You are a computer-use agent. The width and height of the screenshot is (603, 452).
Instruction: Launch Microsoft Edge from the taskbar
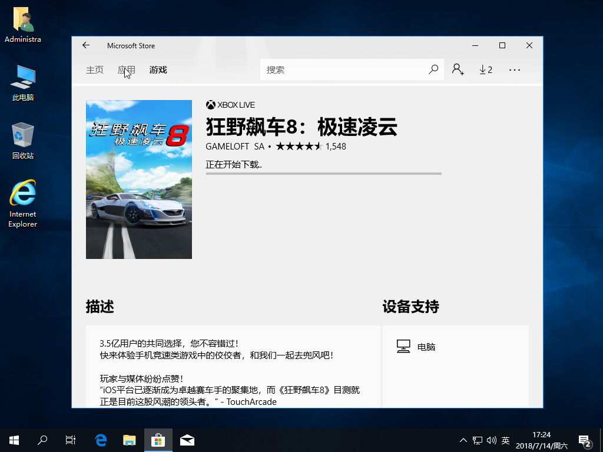(101, 440)
